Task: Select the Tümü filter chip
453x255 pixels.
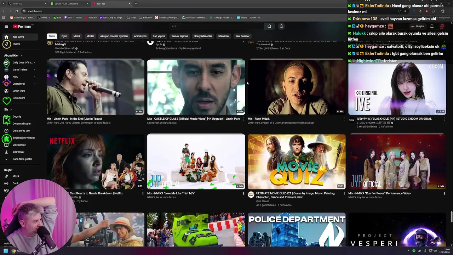Action: click(x=52, y=36)
